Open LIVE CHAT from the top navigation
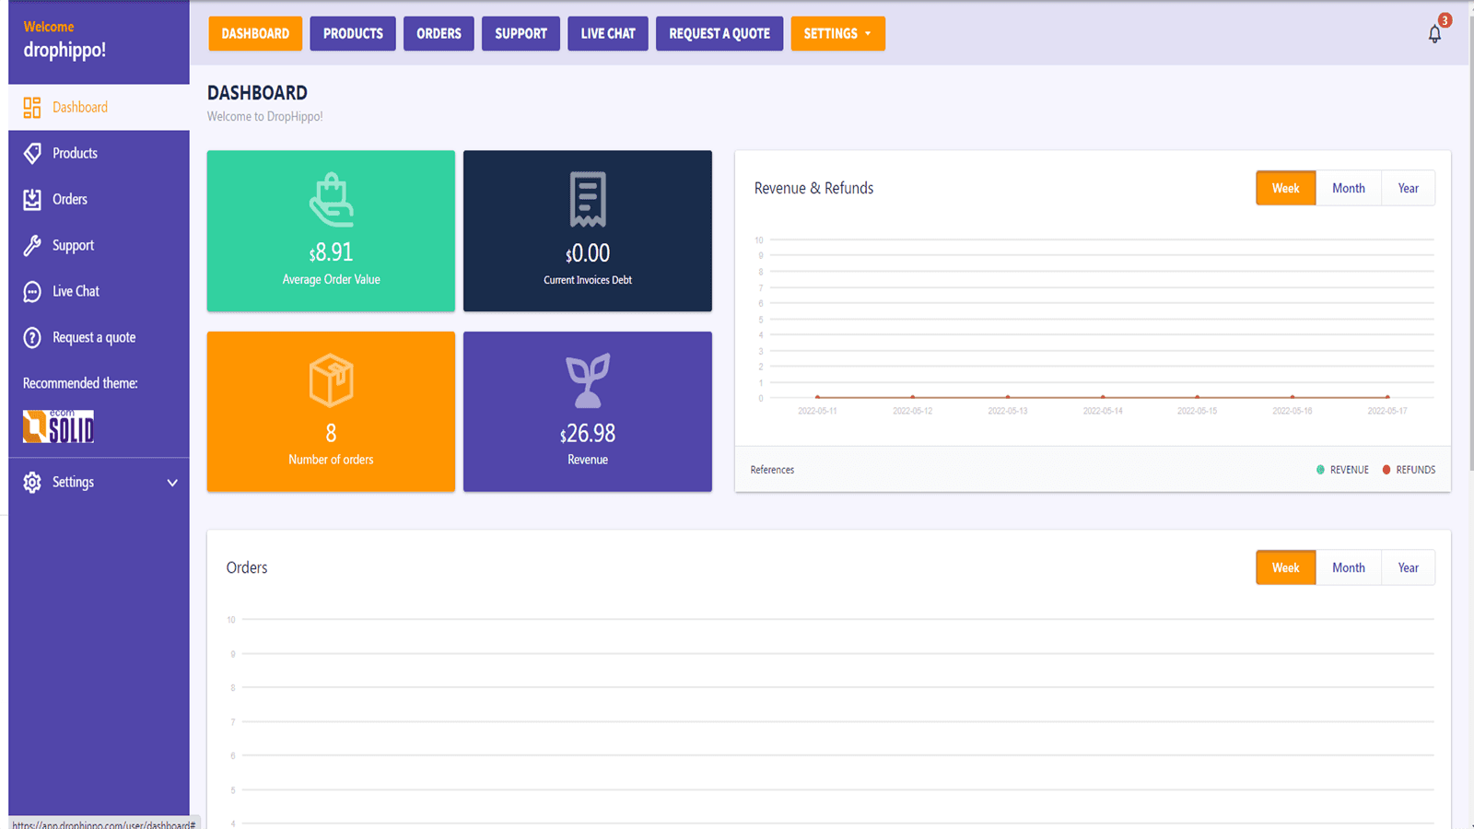This screenshot has width=1474, height=829. click(x=607, y=33)
